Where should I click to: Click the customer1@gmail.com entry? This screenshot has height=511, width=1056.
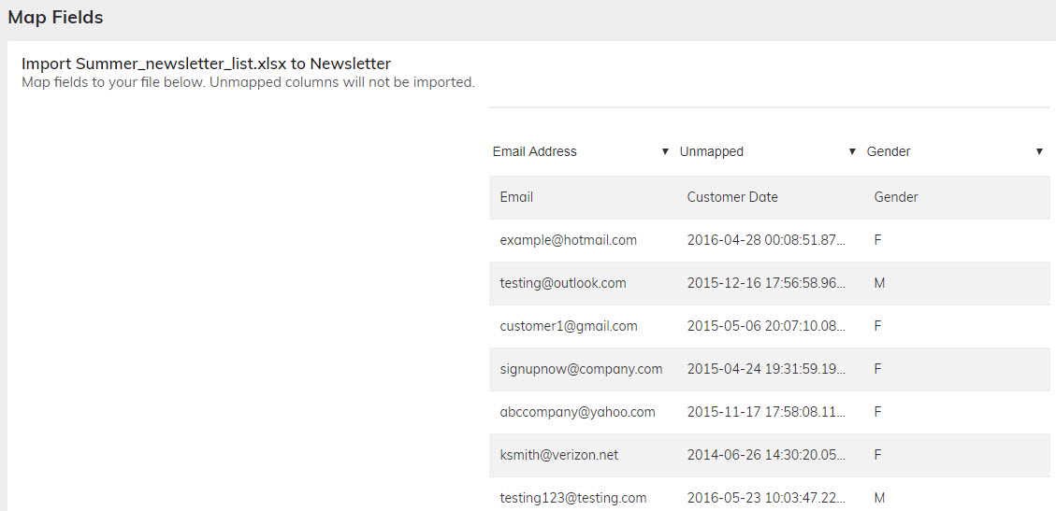[x=569, y=326]
